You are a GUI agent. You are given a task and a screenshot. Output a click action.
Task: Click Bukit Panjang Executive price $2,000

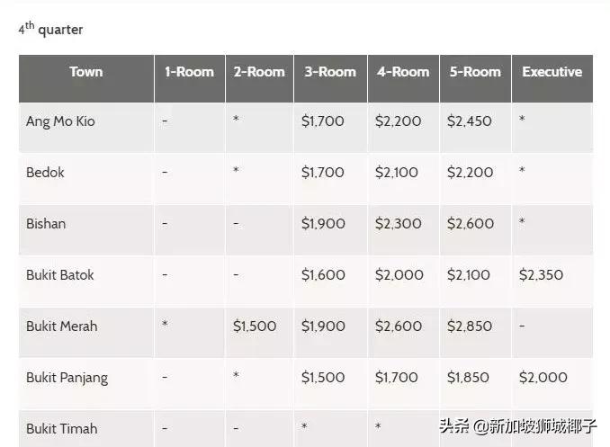click(x=543, y=378)
